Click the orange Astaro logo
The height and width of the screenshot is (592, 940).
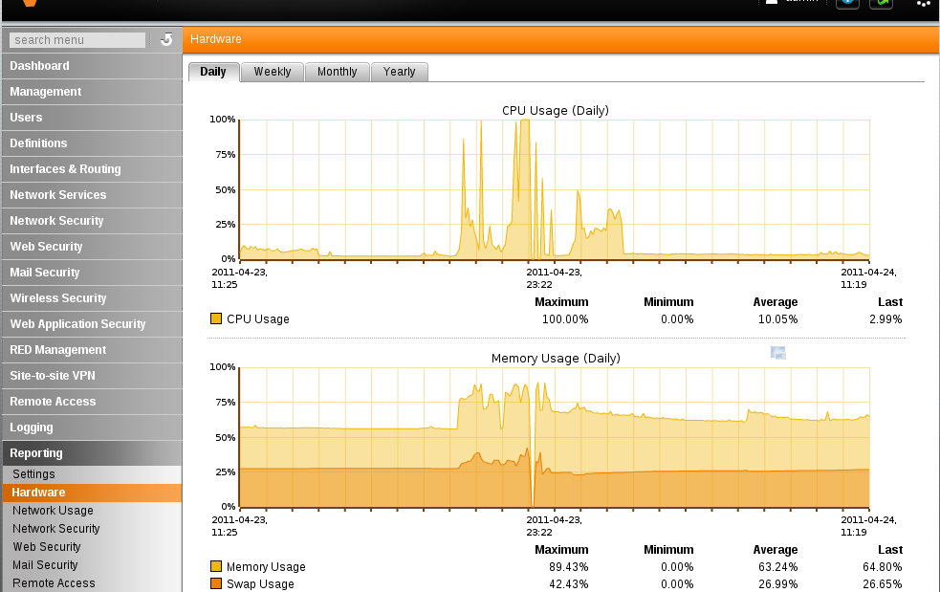click(x=31, y=3)
